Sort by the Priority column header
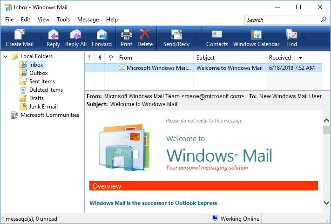The height and width of the screenshot is (224, 331). pyautogui.click(x=89, y=58)
